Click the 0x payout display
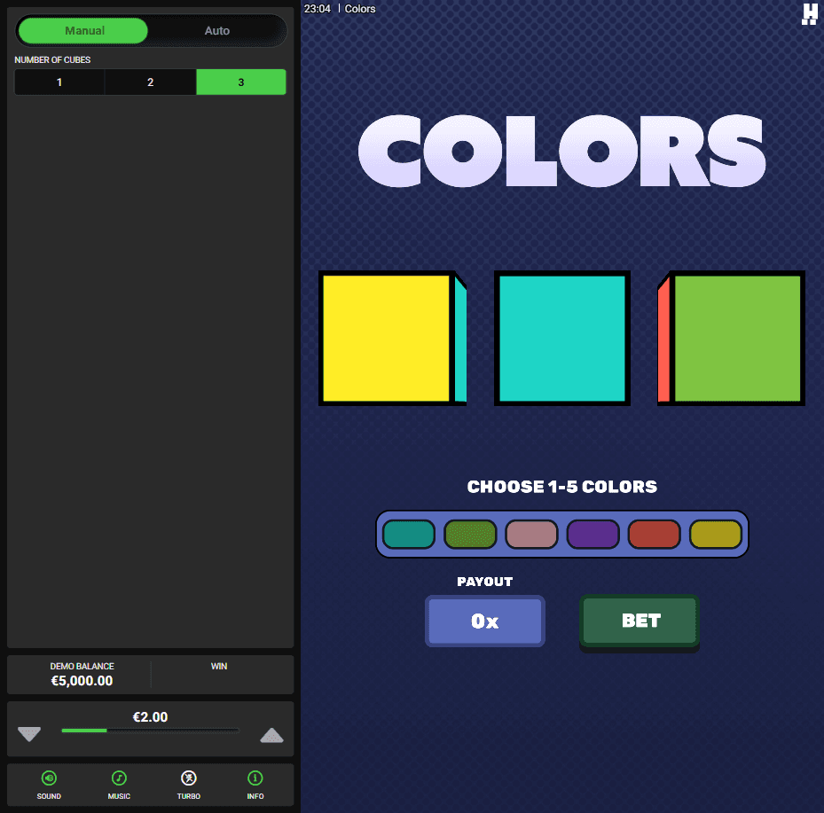The height and width of the screenshot is (813, 824). coord(484,621)
